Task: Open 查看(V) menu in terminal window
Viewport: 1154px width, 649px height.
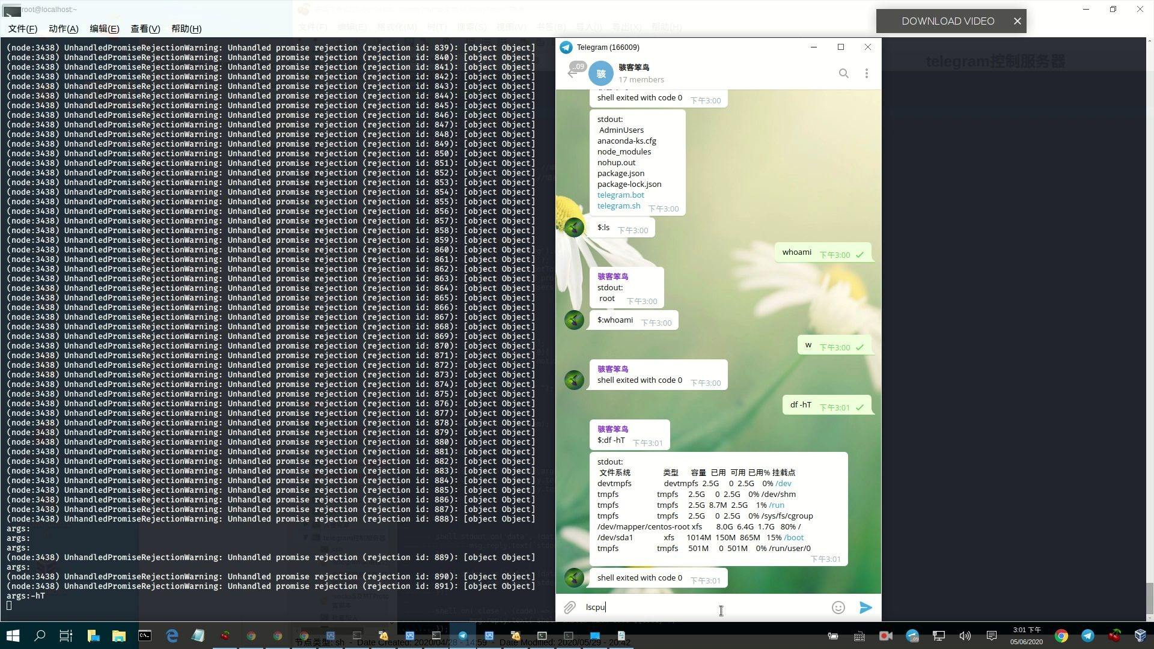Action: click(145, 29)
